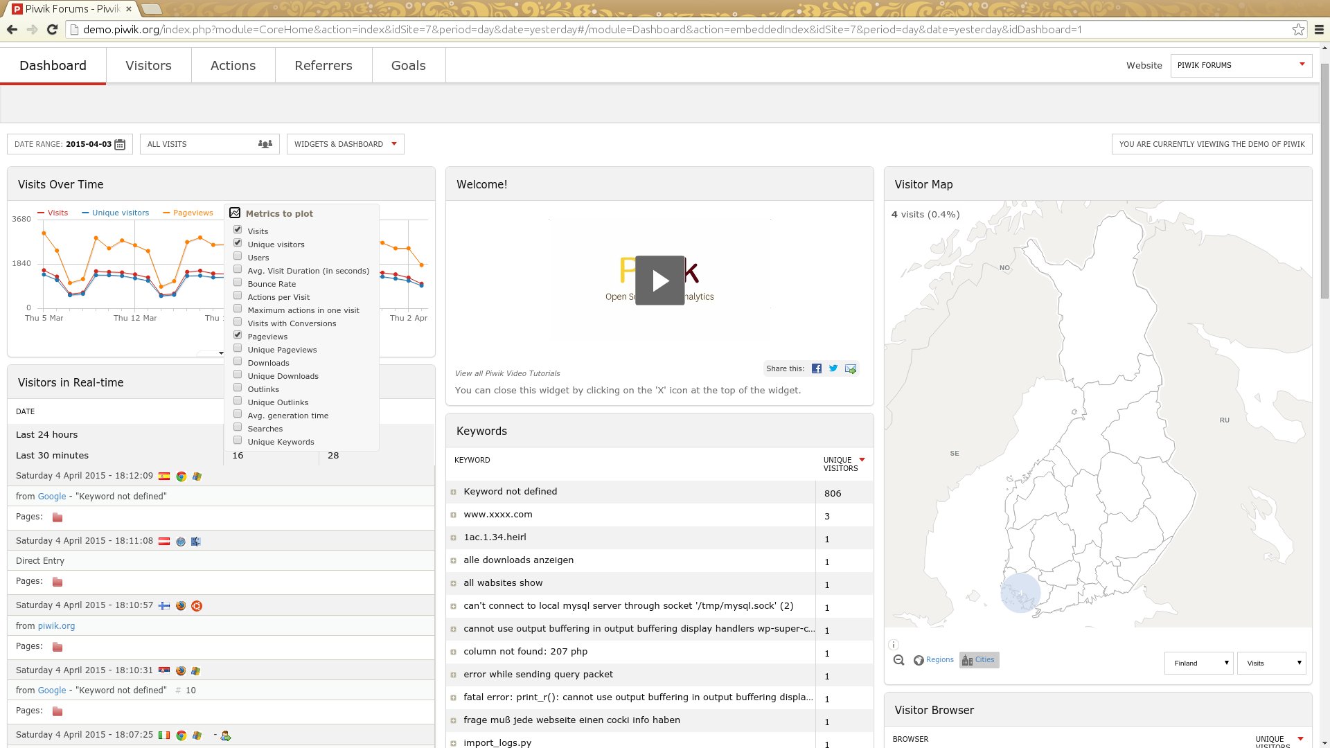Switch Visitor Map to Regions view
This screenshot has height=748, width=1330.
pos(933,660)
